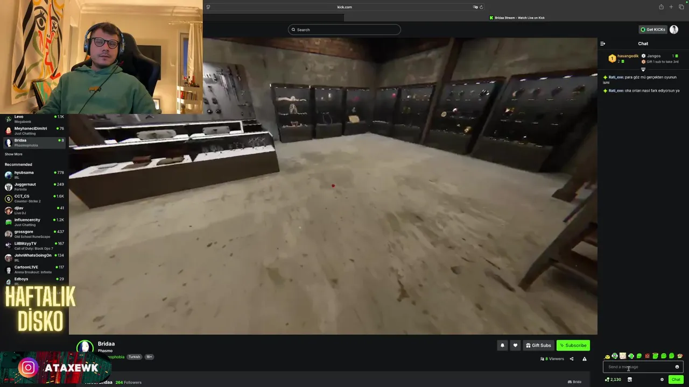This screenshot has height=387, width=689.
Task: Click the notification bell icon
Action: pyautogui.click(x=502, y=345)
